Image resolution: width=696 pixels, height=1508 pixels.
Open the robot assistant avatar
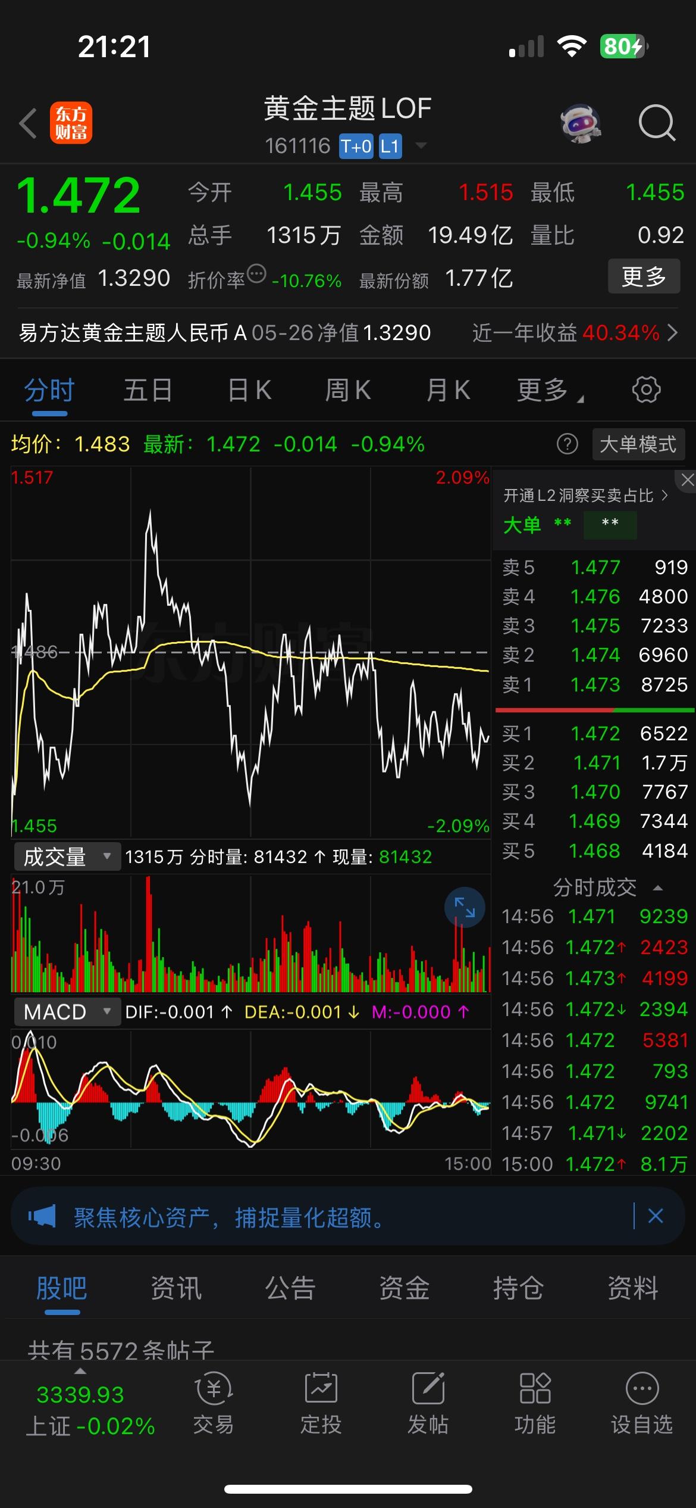[x=581, y=124]
